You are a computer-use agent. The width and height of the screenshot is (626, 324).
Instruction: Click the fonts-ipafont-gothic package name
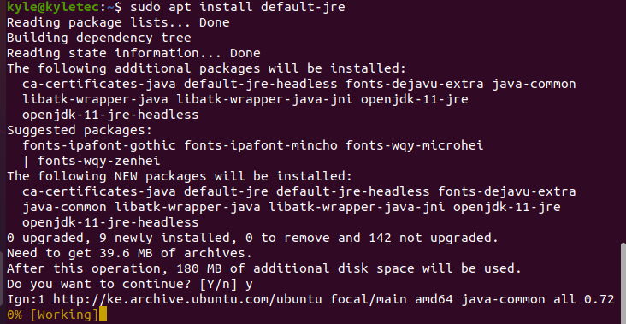pos(99,145)
